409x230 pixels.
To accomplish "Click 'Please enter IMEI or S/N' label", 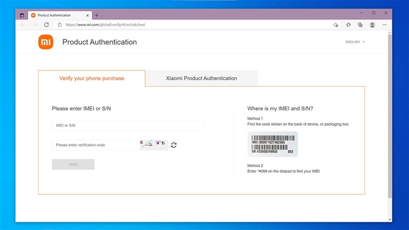I will pyautogui.click(x=81, y=108).
